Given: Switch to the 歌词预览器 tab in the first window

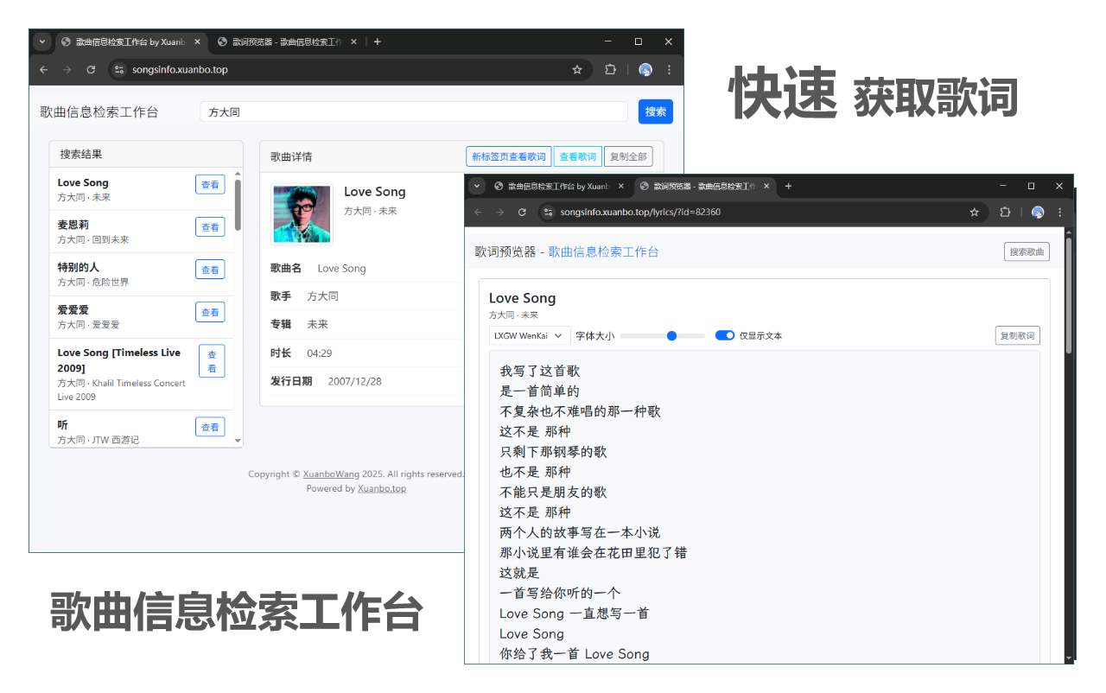Looking at the screenshot, I should 285,41.
